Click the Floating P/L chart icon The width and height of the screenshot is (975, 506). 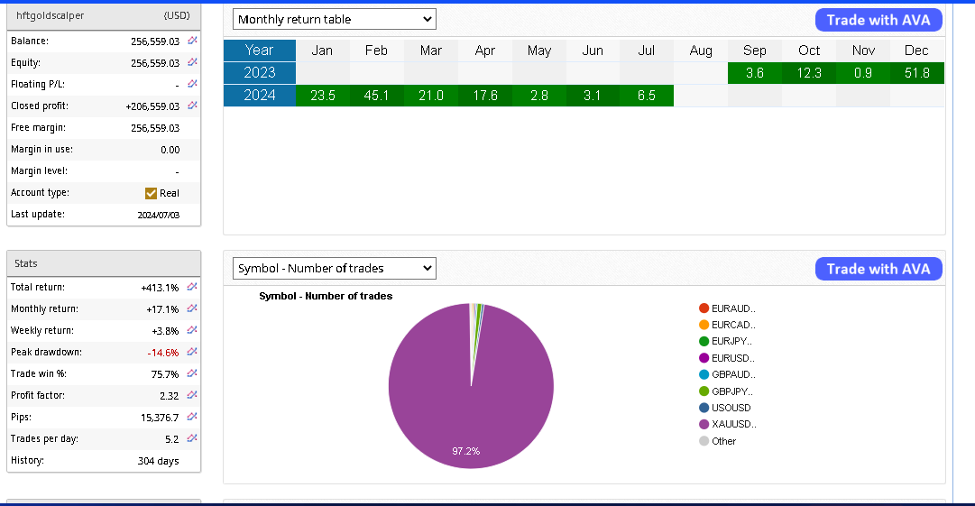click(192, 85)
